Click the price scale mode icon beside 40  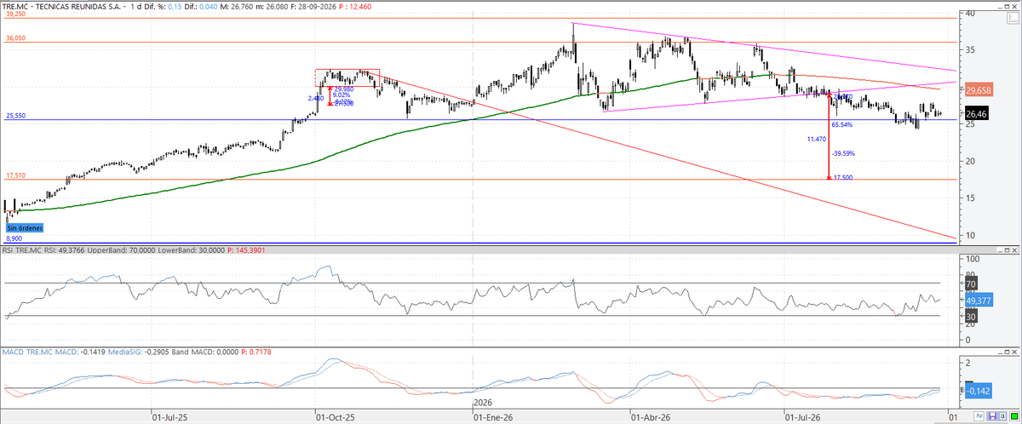pos(1013,18)
